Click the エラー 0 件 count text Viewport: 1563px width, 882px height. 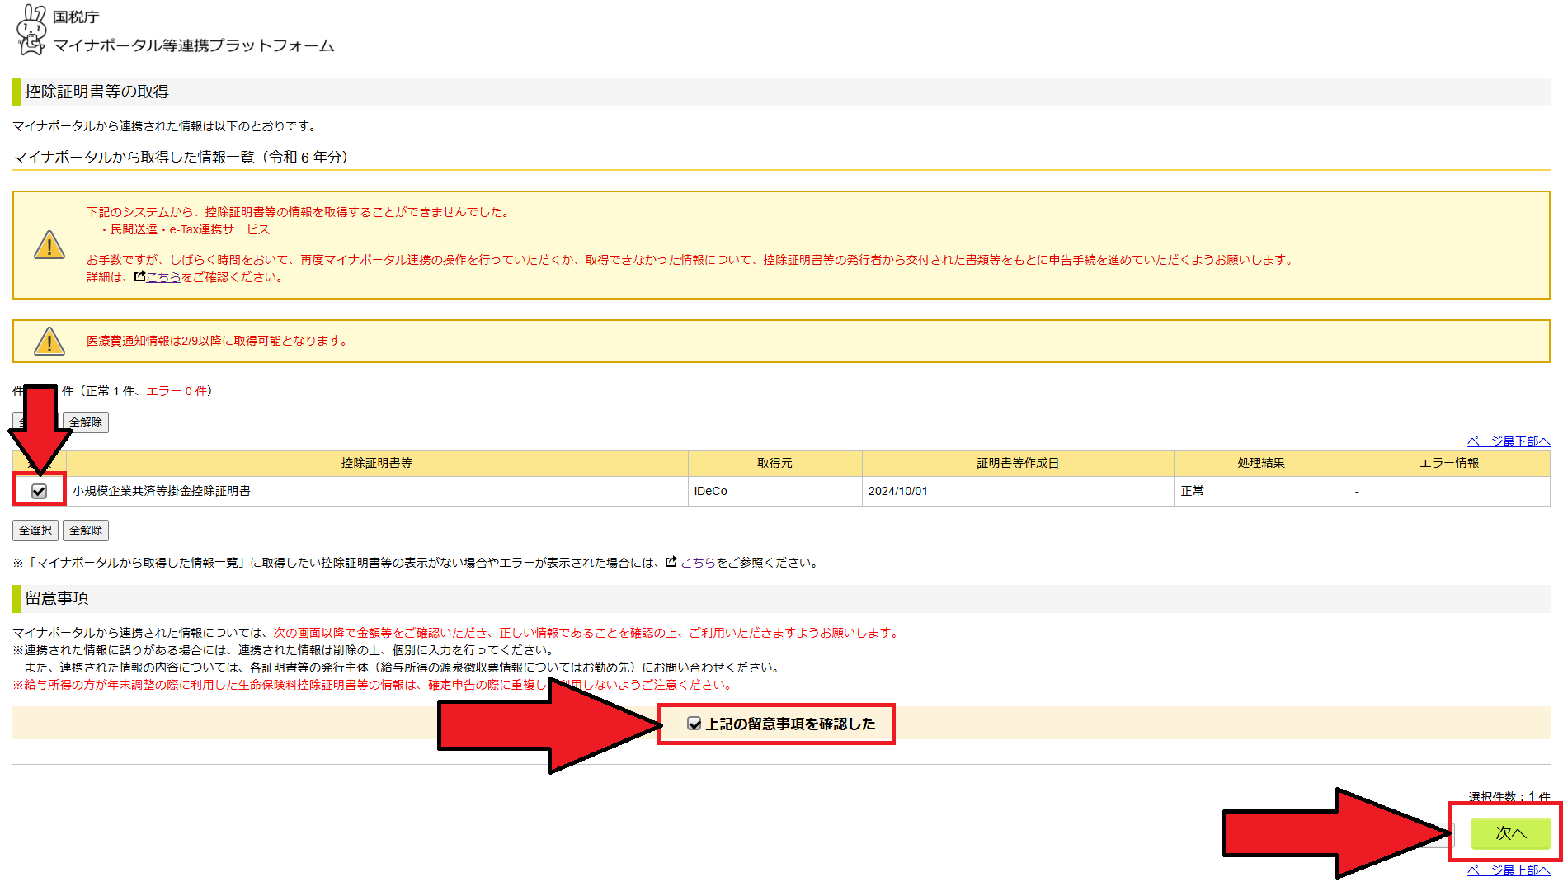click(176, 391)
